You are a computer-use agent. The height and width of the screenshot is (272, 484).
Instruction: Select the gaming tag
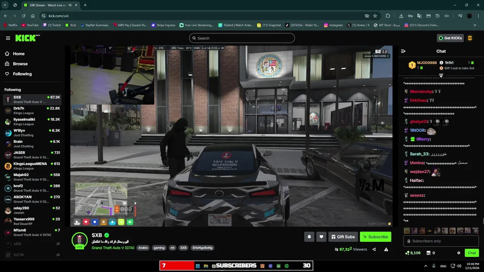tap(159, 248)
